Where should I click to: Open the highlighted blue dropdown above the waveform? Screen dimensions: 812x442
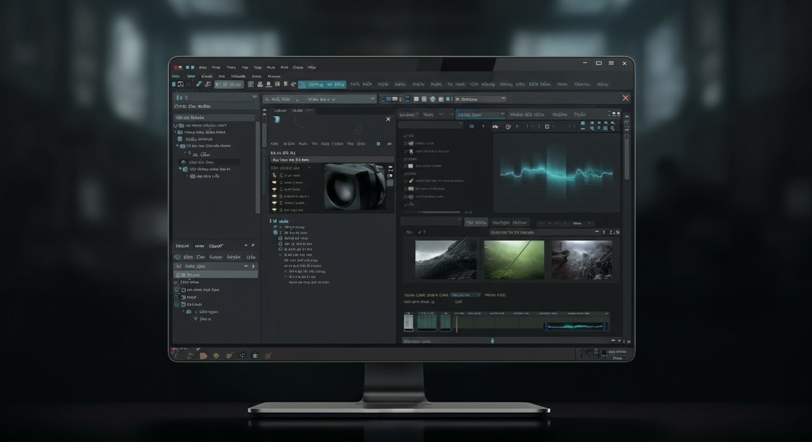click(482, 114)
